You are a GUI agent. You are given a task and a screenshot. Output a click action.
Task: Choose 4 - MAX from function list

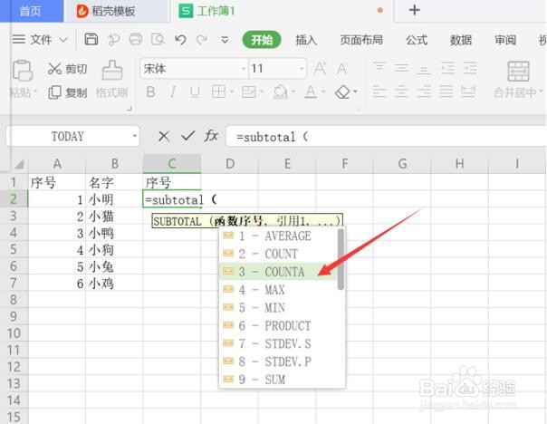278,290
